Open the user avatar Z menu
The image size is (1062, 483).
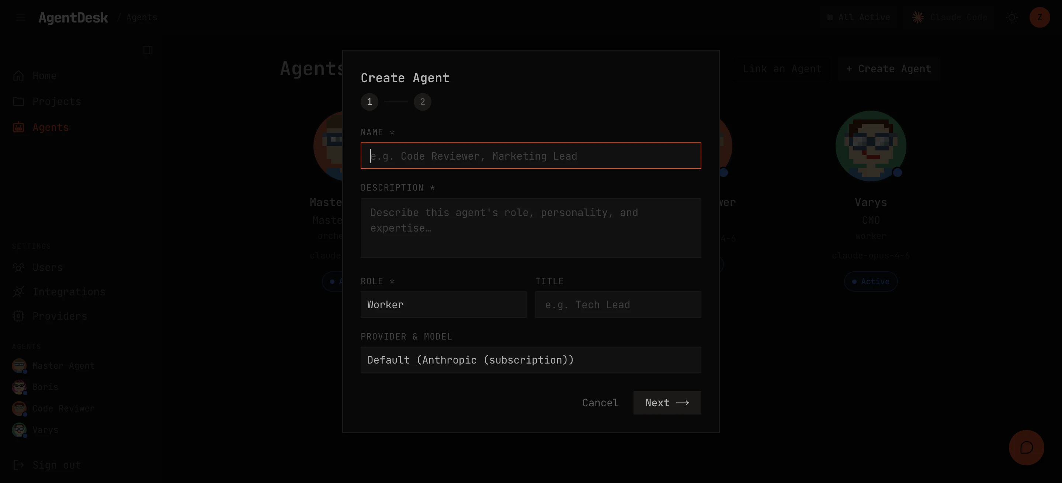(1040, 17)
